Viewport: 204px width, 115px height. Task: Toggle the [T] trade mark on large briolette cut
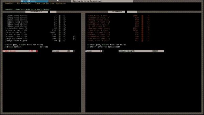click(75, 39)
